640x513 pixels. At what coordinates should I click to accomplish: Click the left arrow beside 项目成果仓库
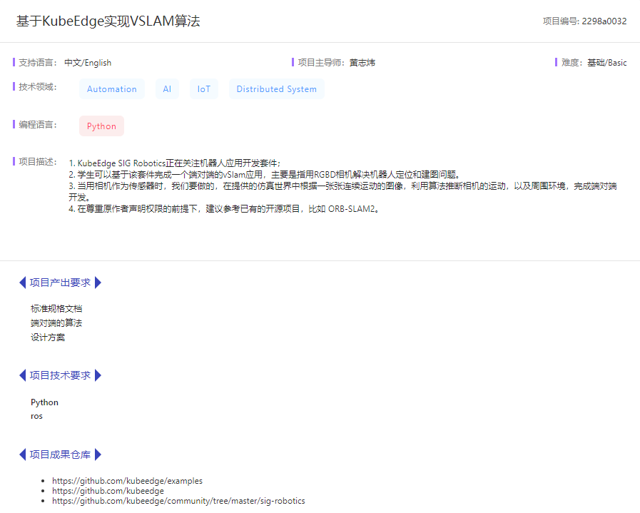pos(22,454)
